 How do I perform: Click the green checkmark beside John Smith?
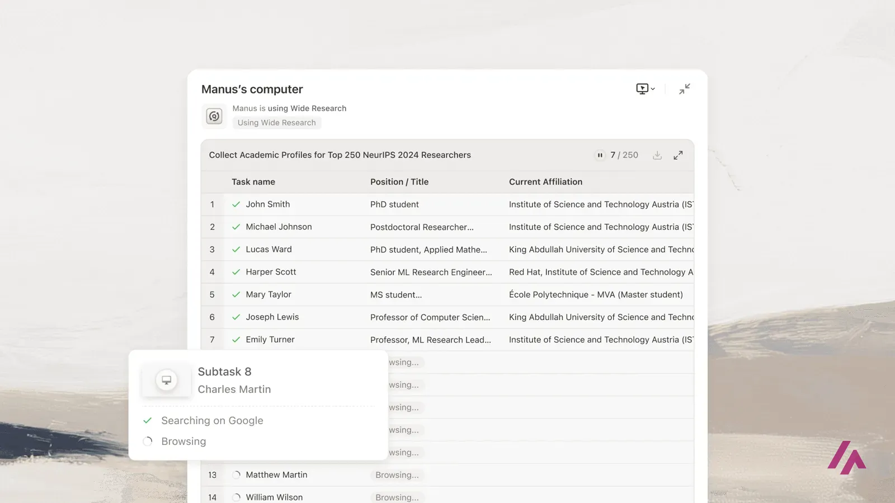pos(236,204)
